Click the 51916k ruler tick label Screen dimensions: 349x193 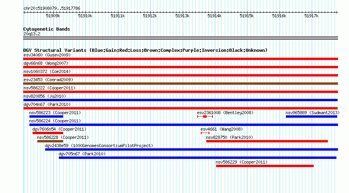pos(279,16)
